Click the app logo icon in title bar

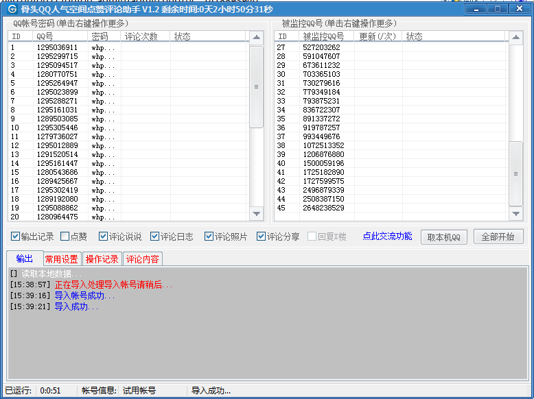[x=12, y=9]
